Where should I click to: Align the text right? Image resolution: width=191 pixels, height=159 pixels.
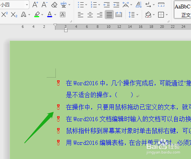[100, 15]
